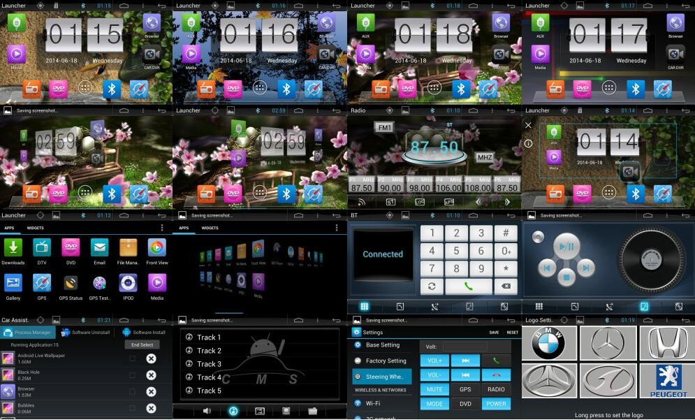Screen dimensions: 695x420
Task: Check the Bubbles process checkbox
Action: (132, 408)
